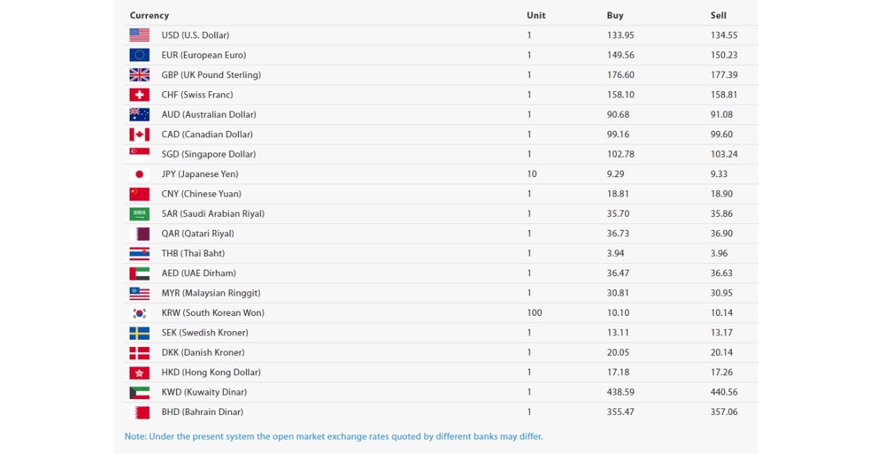This screenshot has width=869, height=454.
Task: Select the MYR (Malaysian Ringgit) row label
Action: click(211, 293)
